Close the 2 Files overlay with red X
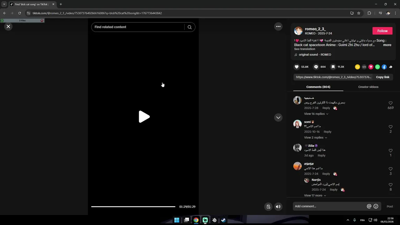 click(x=42, y=21)
